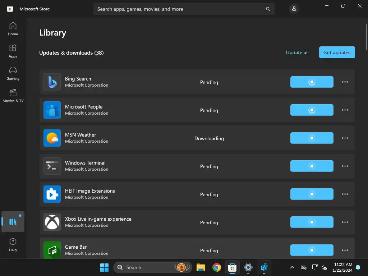Click the Microsoft Store logo icon
Screen dimensions: 368x276
coord(10,9)
